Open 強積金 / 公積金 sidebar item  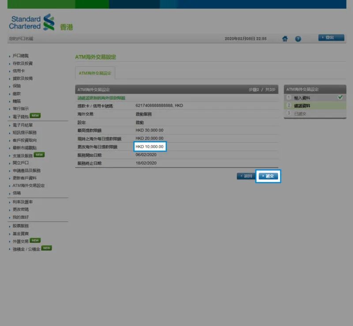coord(26,249)
